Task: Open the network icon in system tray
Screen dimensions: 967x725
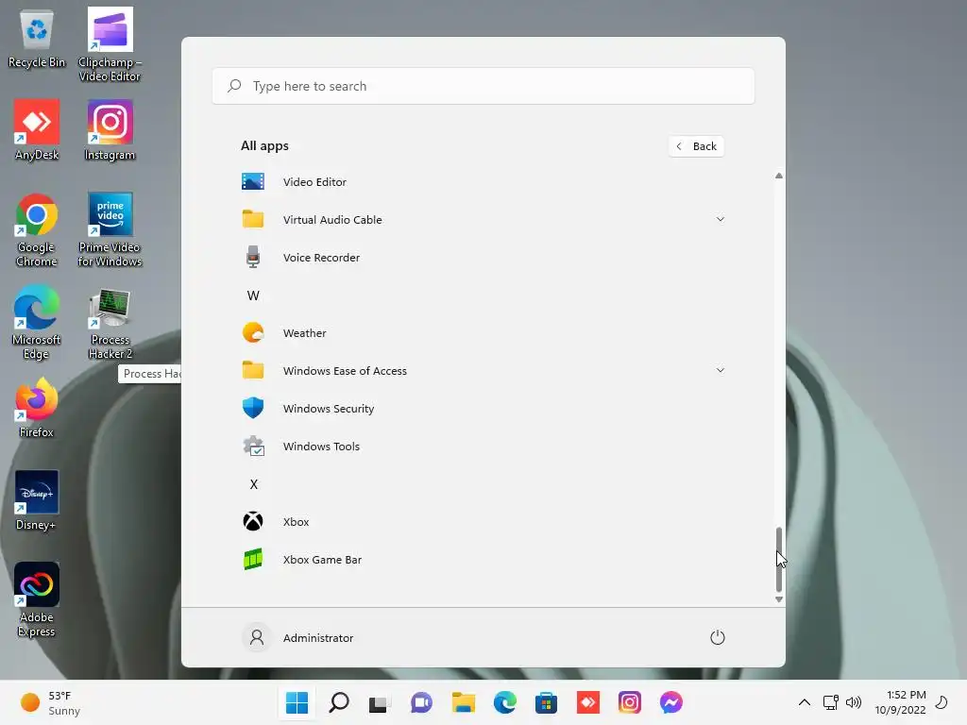Action: point(831,702)
